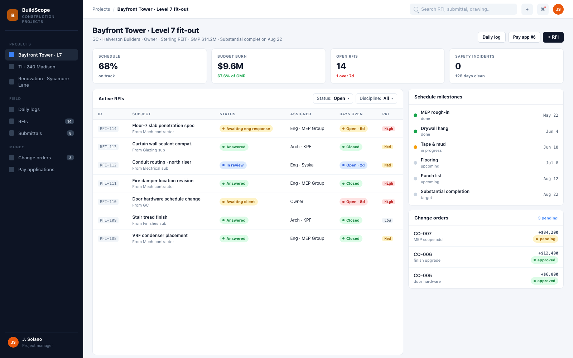The width and height of the screenshot is (573, 358).
Task: Open the JS user avatar in top bar
Action: pos(558,9)
